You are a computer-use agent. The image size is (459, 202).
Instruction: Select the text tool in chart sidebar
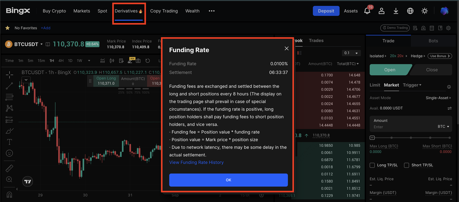(9, 142)
